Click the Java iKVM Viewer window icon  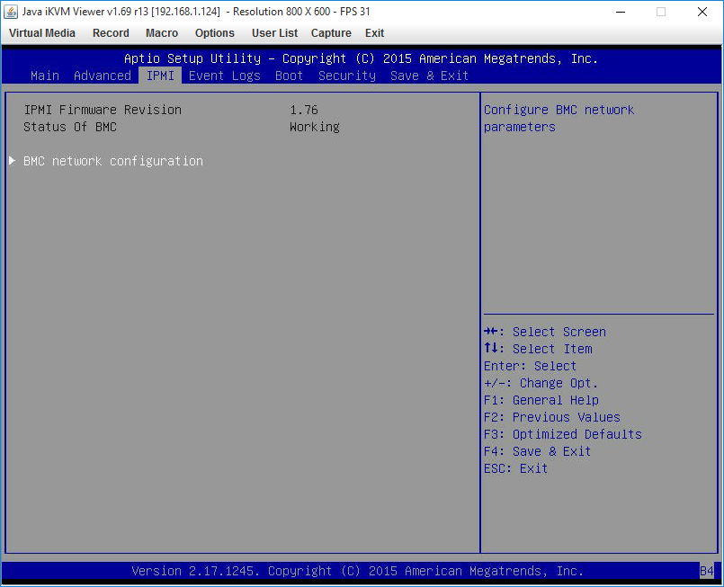11,12
